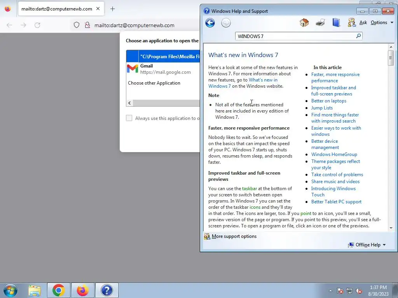Screen dimensions: 398x298
Task: Click the network icon in system tray
Action: coord(349,291)
